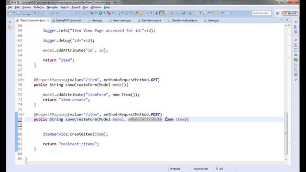
Task: Maximize the editor area
Action: tap(287, 20)
